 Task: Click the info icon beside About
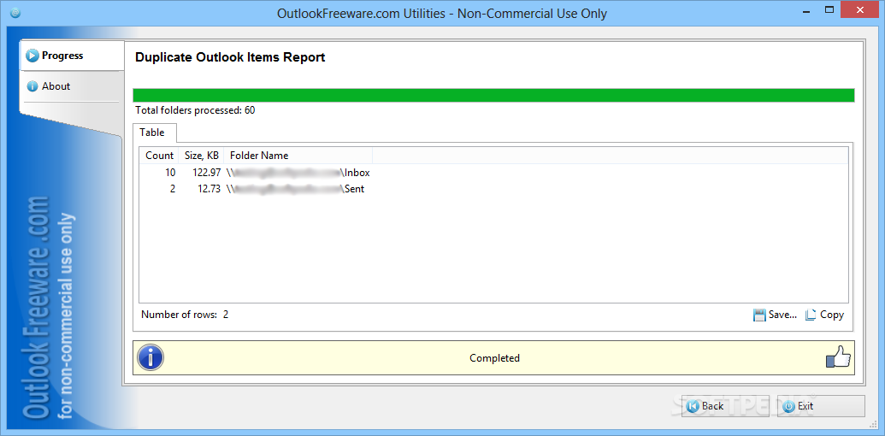32,86
